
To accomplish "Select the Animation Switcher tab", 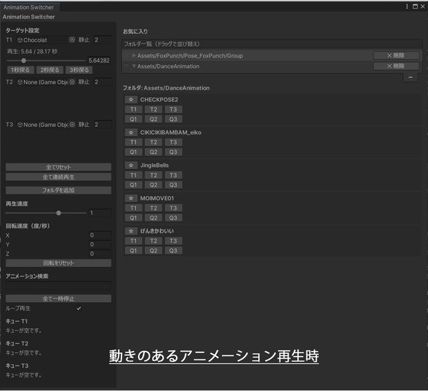I will coord(29,7).
